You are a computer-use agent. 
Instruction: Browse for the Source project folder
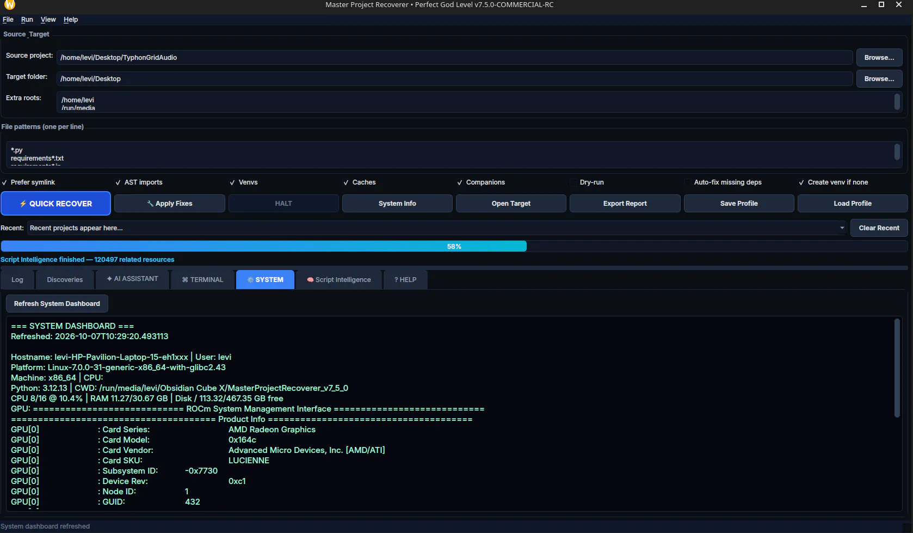point(879,58)
